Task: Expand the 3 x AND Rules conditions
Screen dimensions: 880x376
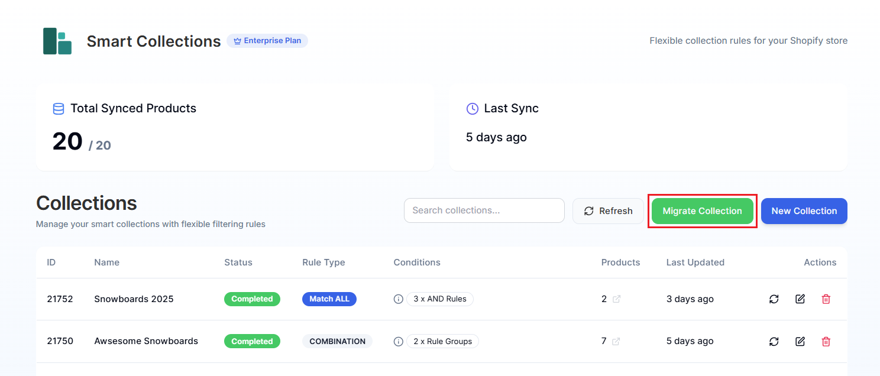Action: 440,299
